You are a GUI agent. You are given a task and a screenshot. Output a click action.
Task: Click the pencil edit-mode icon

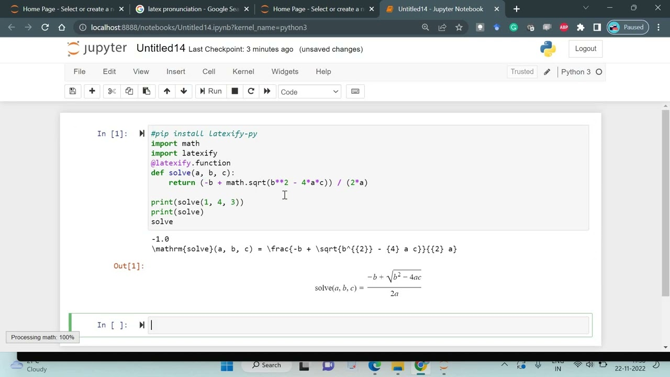tap(547, 72)
